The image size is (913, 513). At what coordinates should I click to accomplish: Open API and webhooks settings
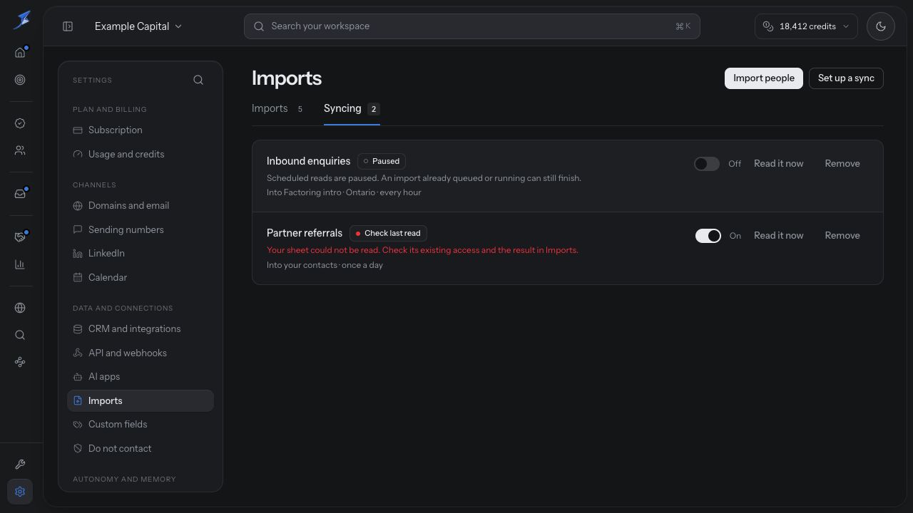point(141,353)
